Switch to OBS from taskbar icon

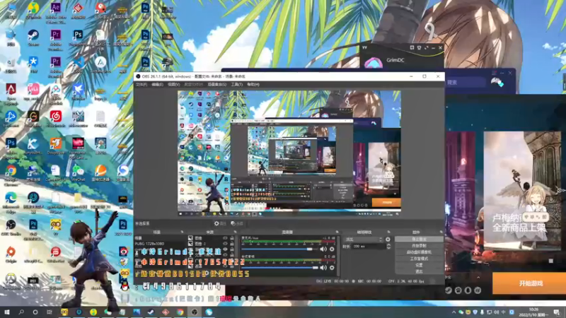tap(194, 312)
